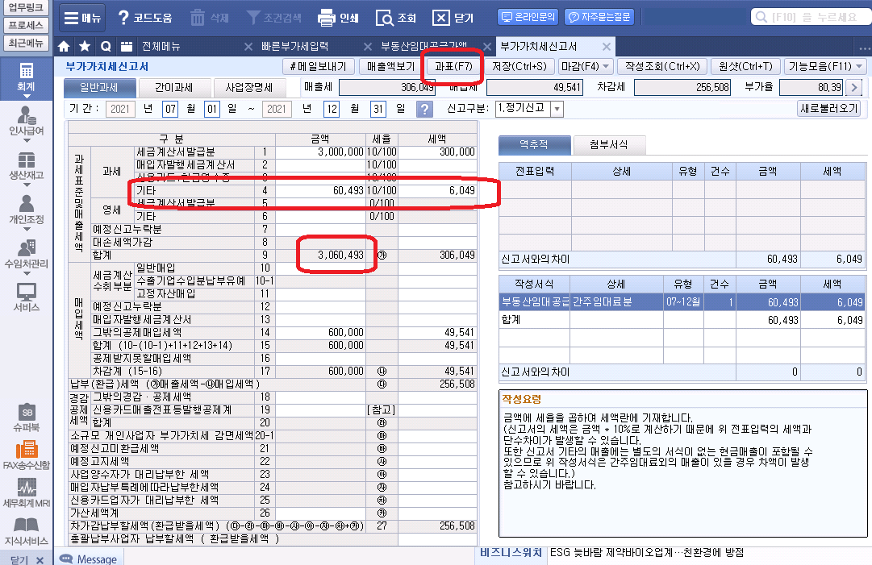
Task: Switch to the 일반과세 tab
Action: coord(99,88)
